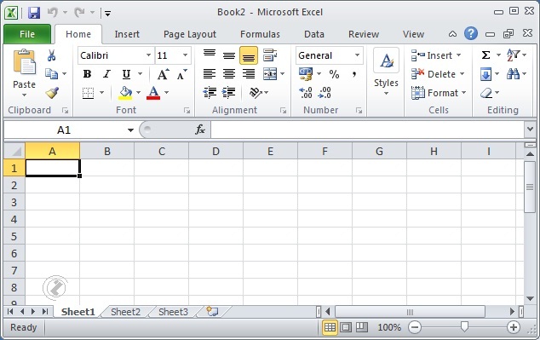
Task: Toggle Bold formatting
Action: coord(87,74)
